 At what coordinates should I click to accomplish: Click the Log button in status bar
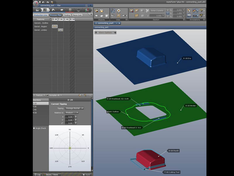(37, 175)
